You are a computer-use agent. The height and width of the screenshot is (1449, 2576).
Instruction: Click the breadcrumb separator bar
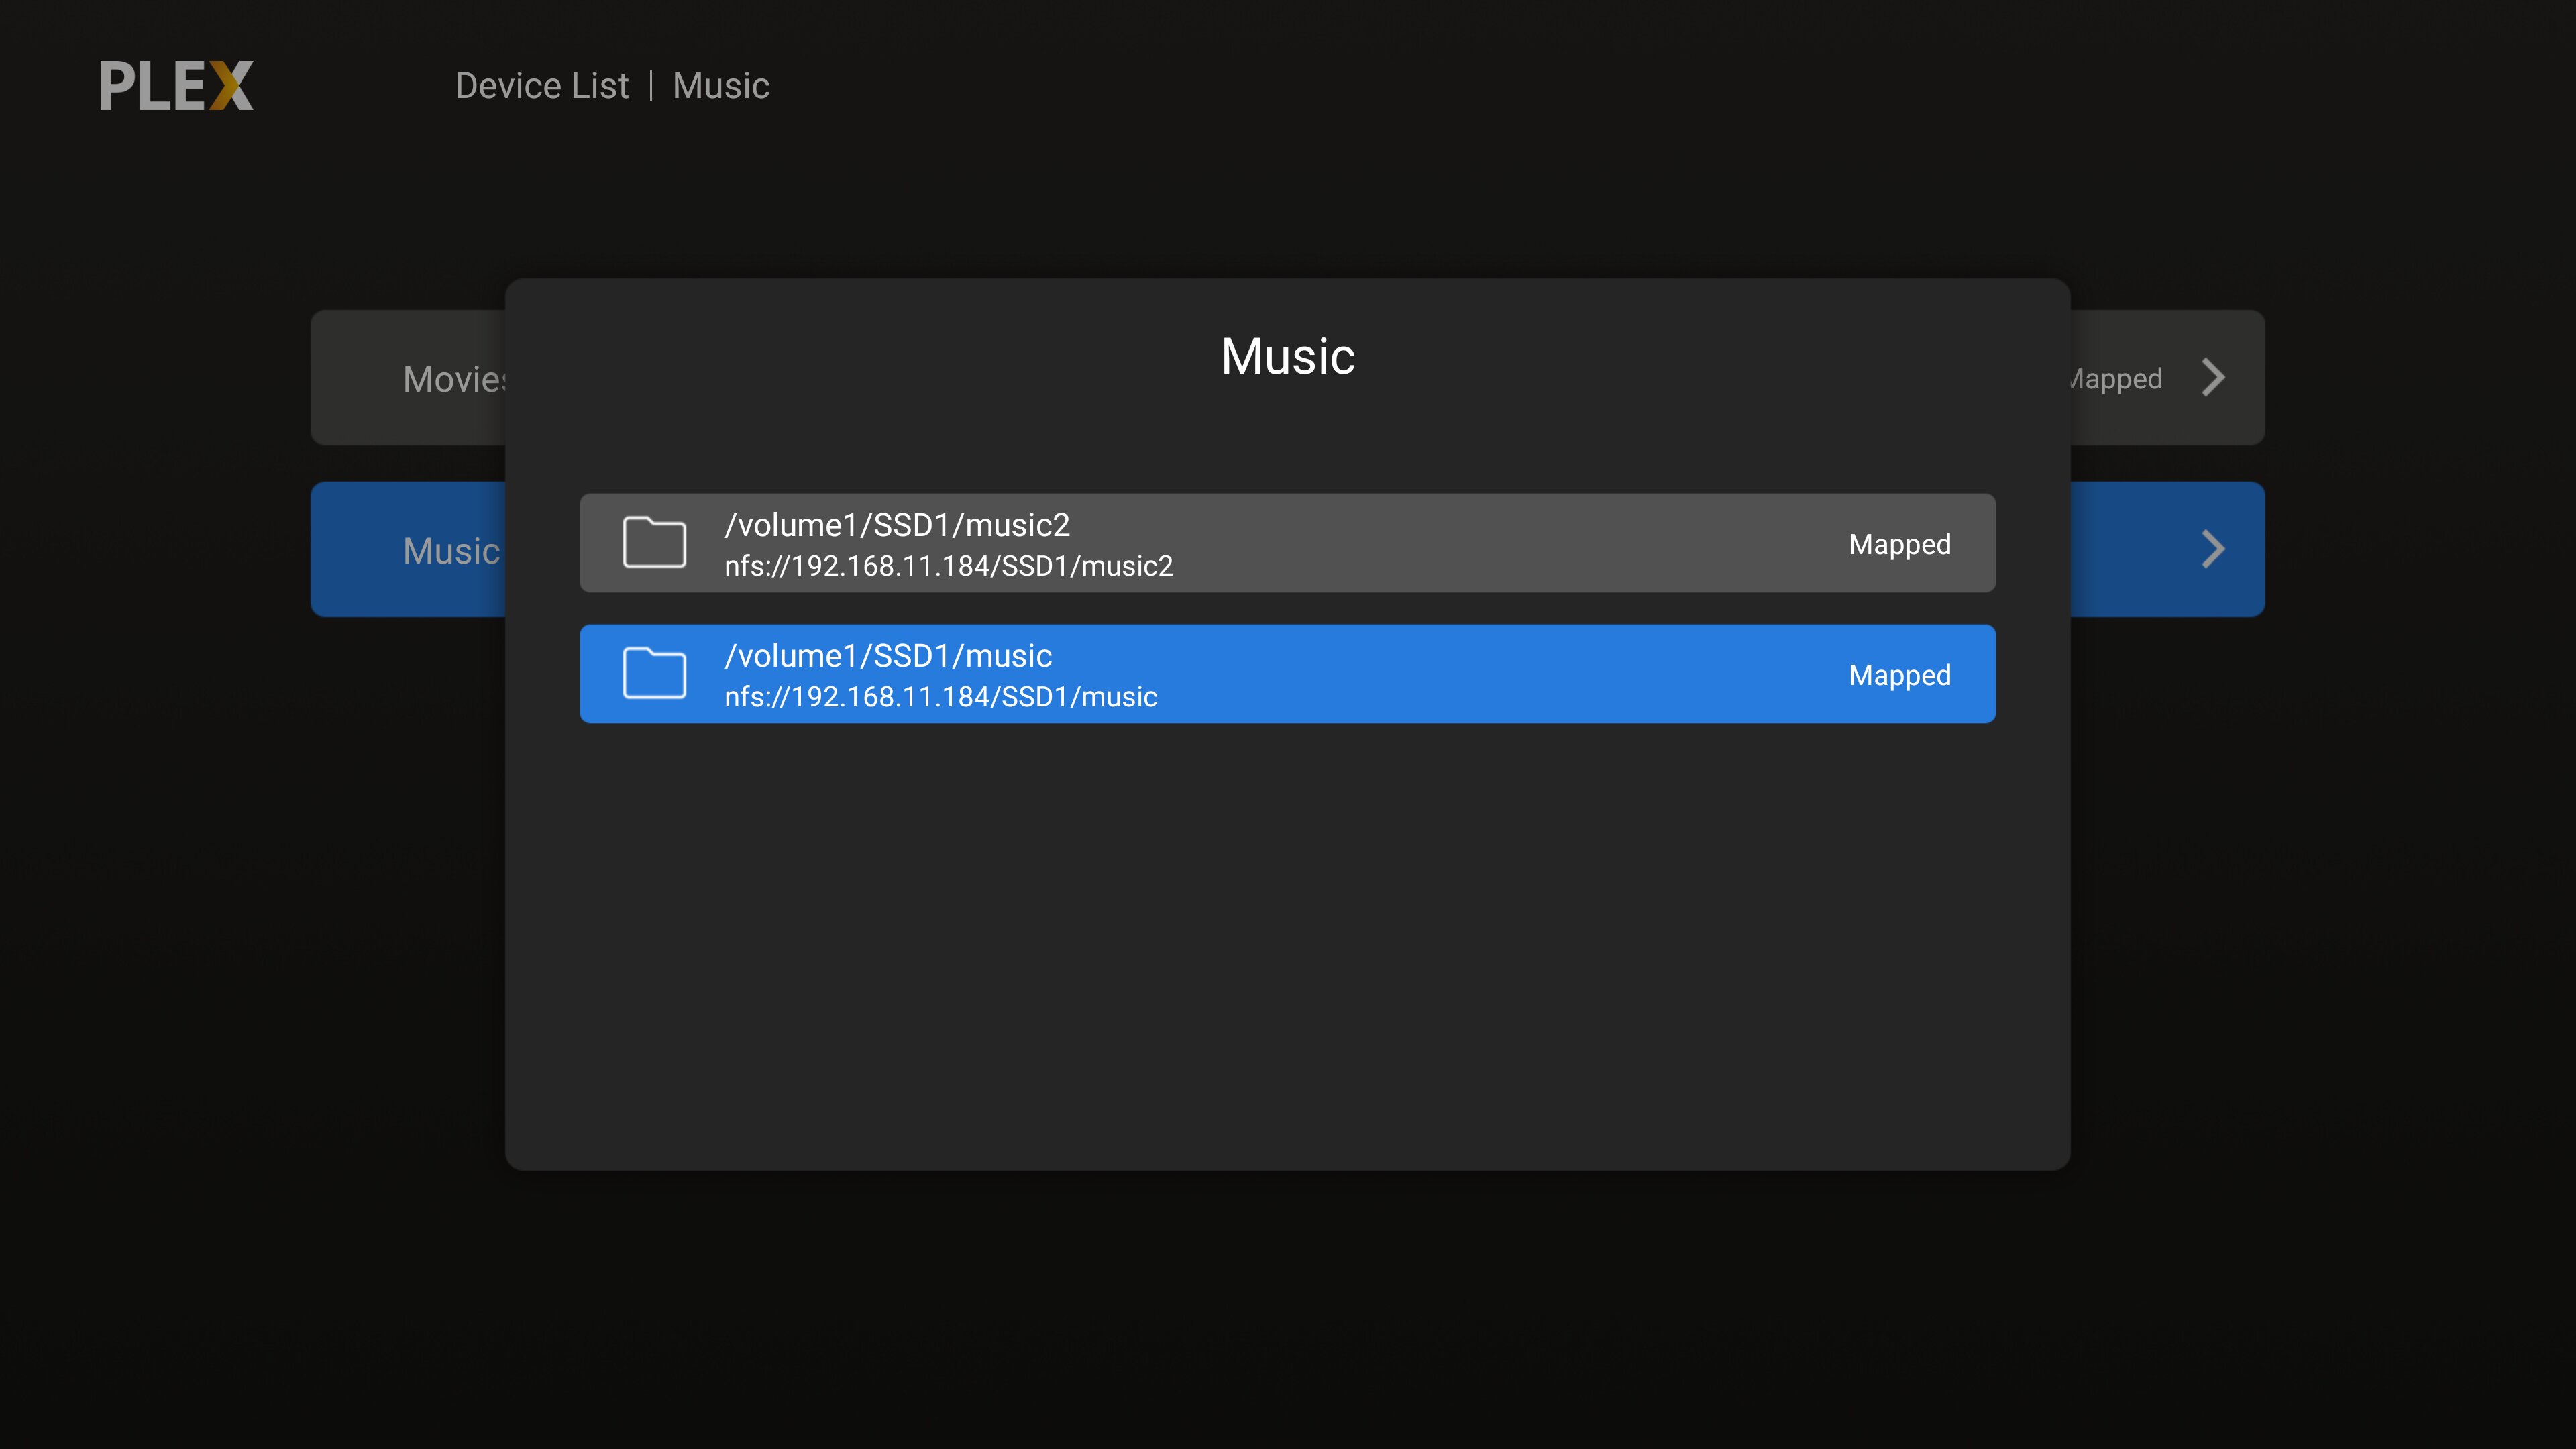coord(651,86)
